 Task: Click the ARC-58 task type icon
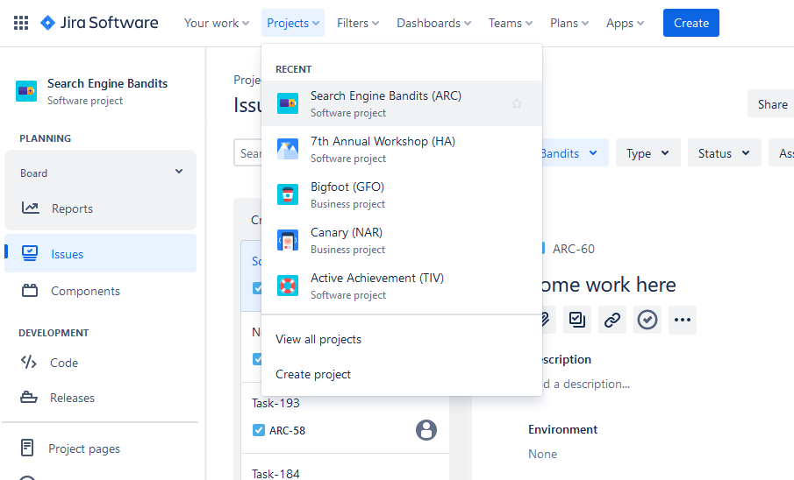click(258, 430)
